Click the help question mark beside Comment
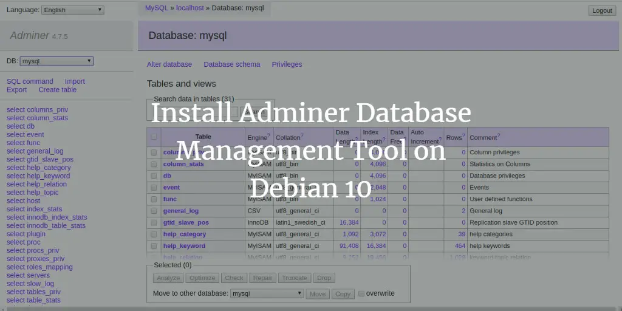 (499, 135)
